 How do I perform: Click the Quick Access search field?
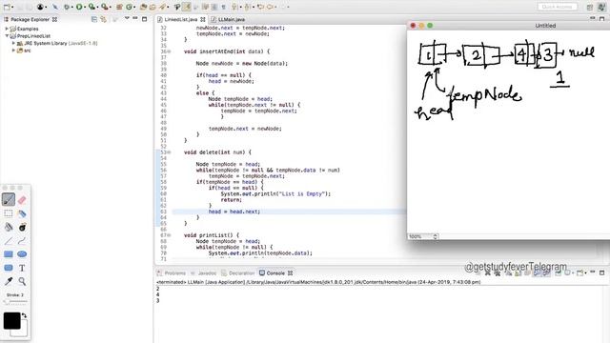coord(558,7)
